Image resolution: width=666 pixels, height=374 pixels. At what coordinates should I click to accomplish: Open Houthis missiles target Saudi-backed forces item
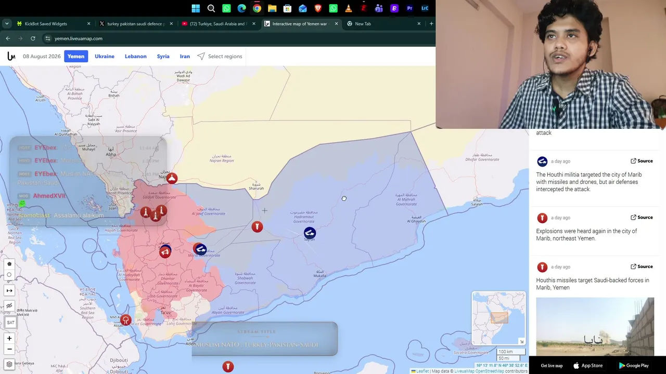click(593, 284)
